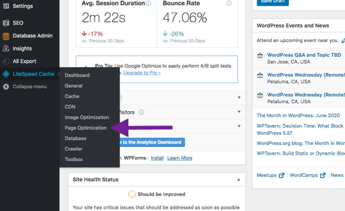Open General in LiteSpeed Cache submenu
Screen dimensions: 345x211
74,86
